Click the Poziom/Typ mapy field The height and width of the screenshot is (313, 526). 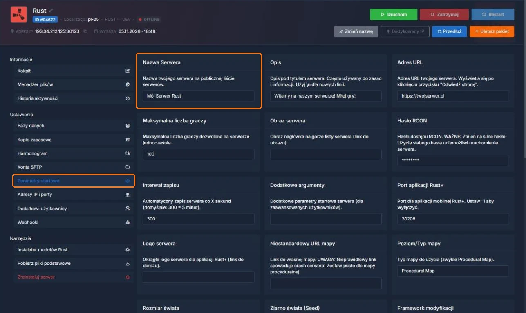click(453, 271)
